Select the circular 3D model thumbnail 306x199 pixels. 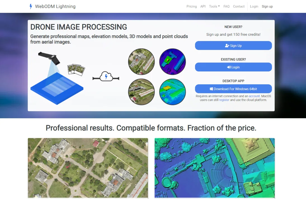pos(141,92)
